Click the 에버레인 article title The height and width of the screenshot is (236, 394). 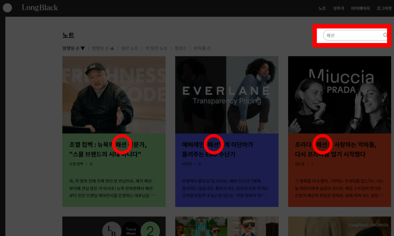click(x=218, y=149)
